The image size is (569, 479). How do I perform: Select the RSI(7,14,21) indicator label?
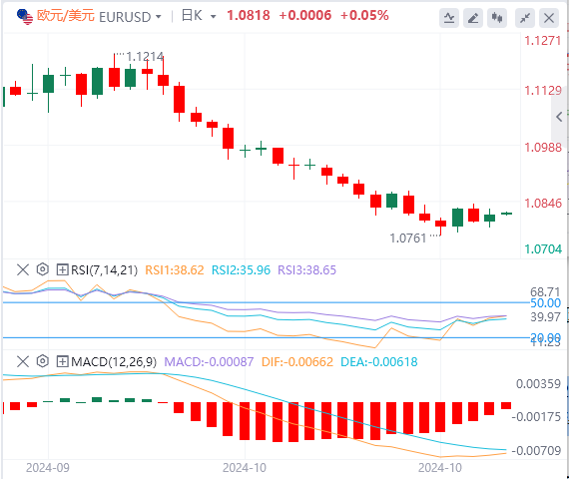tap(104, 270)
